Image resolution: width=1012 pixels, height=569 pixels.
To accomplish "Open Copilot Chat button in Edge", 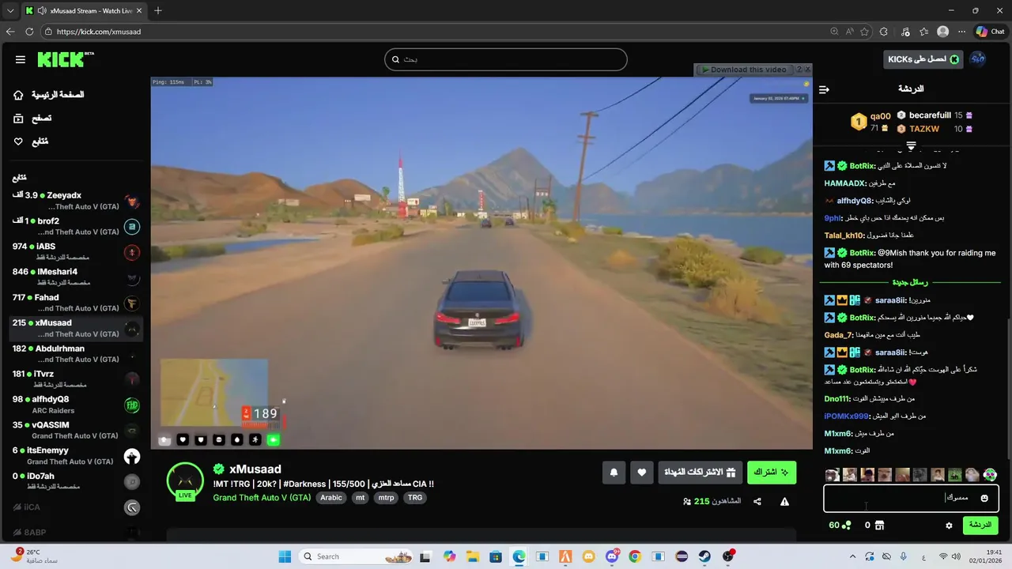I will (x=991, y=32).
